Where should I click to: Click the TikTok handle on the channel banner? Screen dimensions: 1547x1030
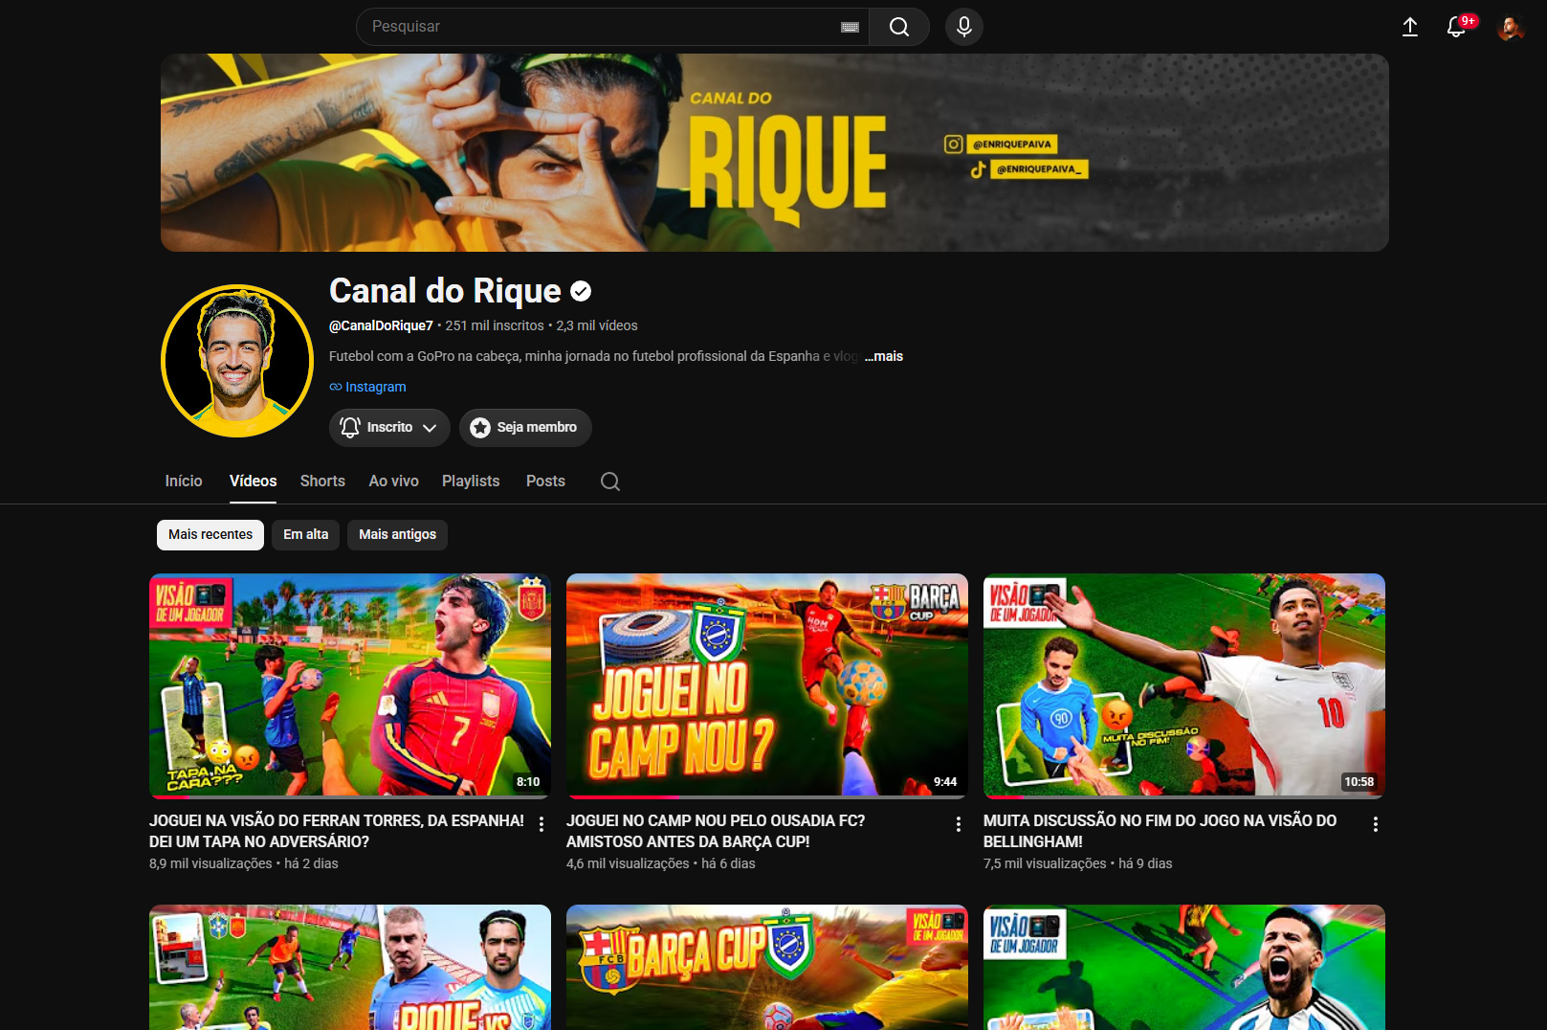[1039, 169]
